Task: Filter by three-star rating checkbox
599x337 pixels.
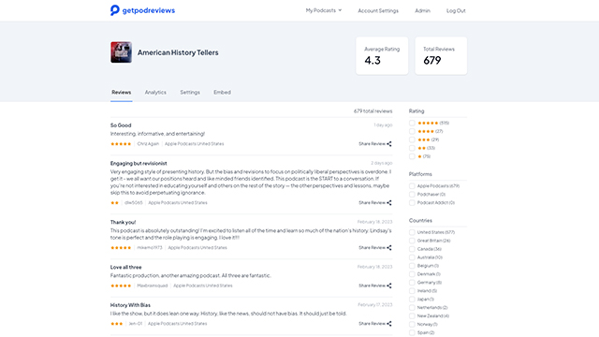Action: click(x=412, y=139)
